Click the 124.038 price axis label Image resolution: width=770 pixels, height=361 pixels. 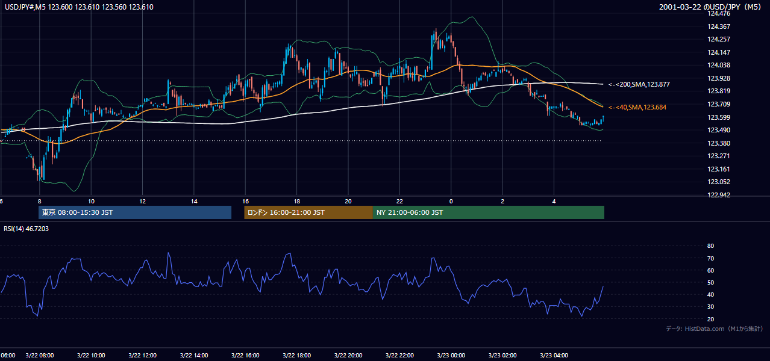coord(718,65)
